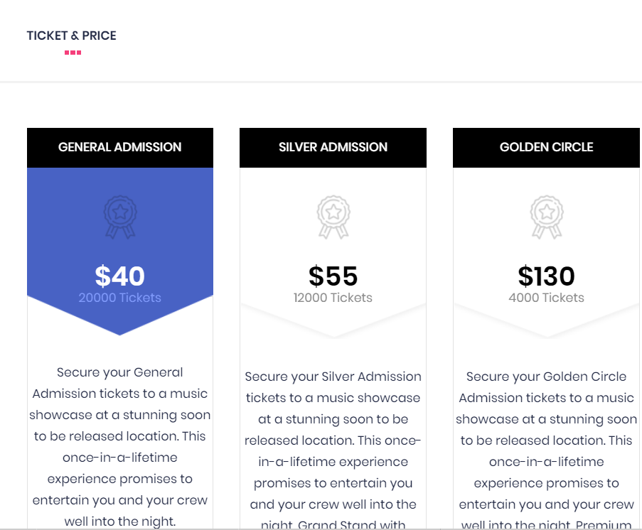The height and width of the screenshot is (530, 642).
Task: Click the Golden Circle ribbon badge icon
Action: (547, 217)
